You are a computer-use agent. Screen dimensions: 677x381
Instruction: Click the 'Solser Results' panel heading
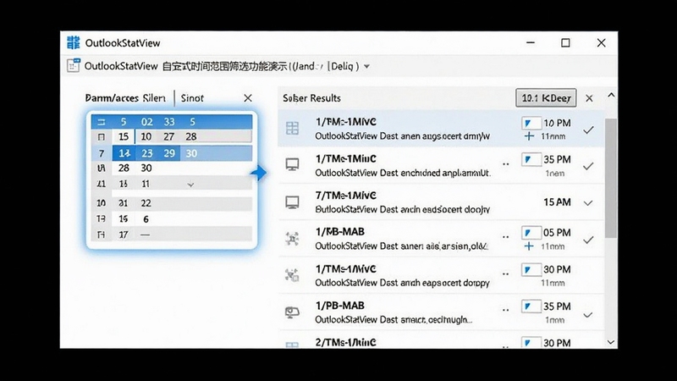click(x=311, y=98)
